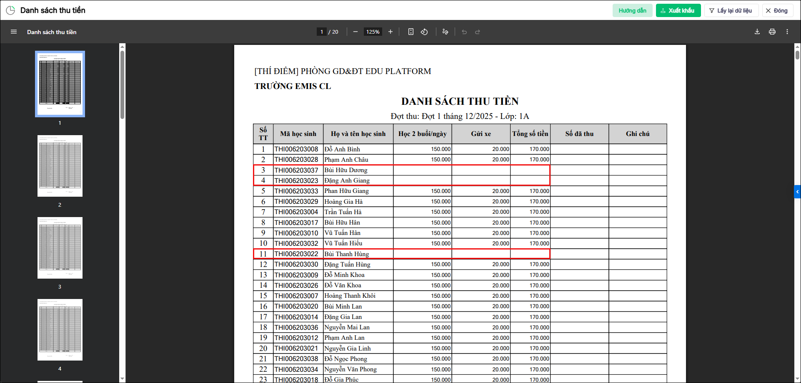The width and height of the screenshot is (801, 383).
Task: Click the thumbnail panel scrollbar
Action: coord(123,85)
